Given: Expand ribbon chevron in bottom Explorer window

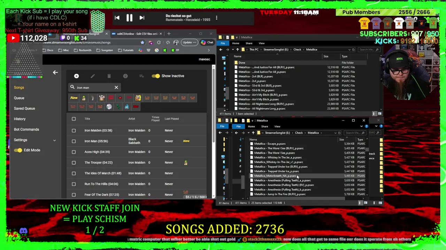Looking at the screenshot, I should point(361,126).
